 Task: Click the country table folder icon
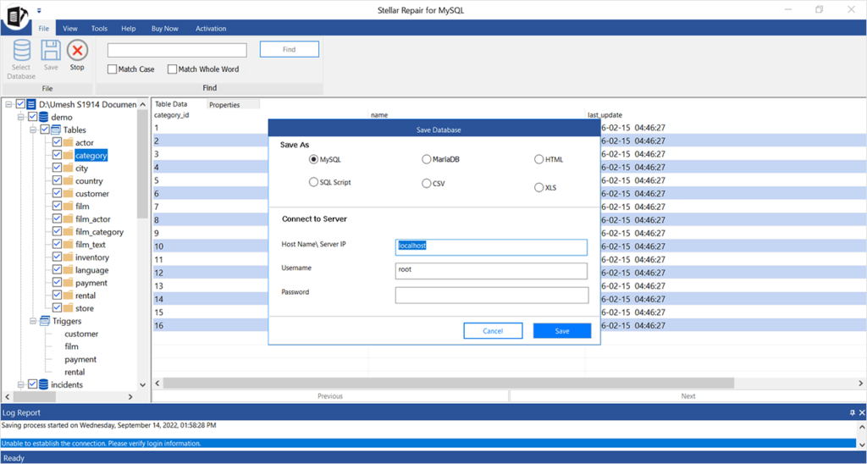(68, 181)
